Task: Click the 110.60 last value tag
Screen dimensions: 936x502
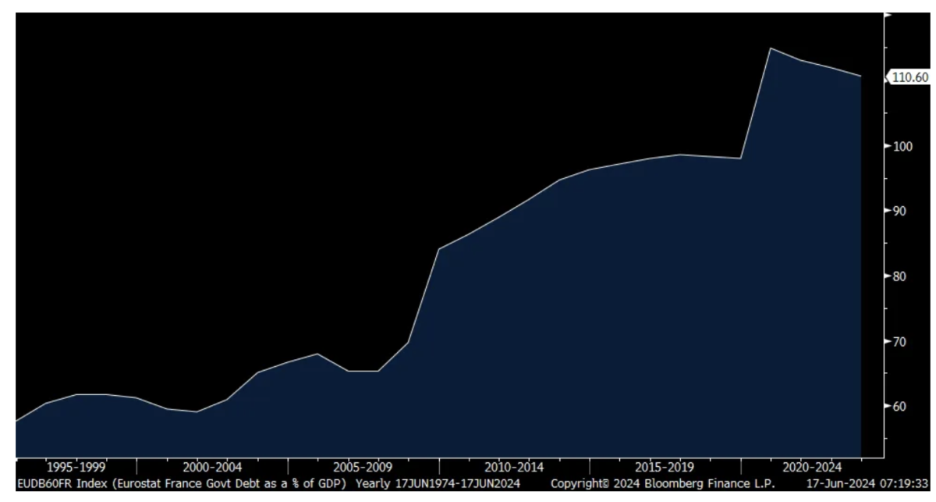Action: coord(910,77)
